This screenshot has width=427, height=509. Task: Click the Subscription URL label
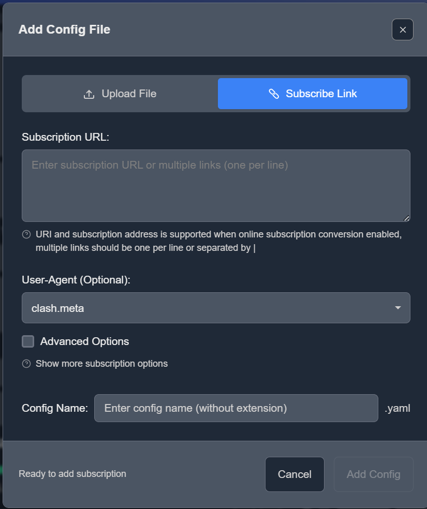66,137
